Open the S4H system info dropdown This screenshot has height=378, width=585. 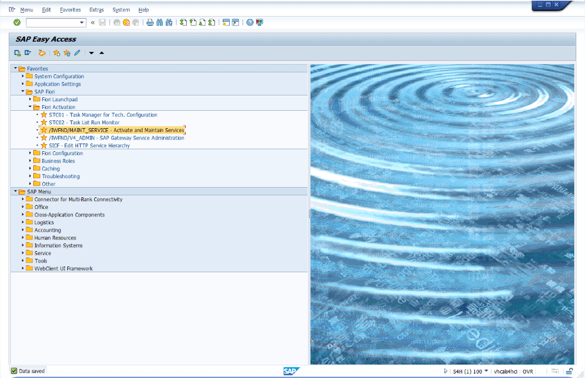(486, 371)
